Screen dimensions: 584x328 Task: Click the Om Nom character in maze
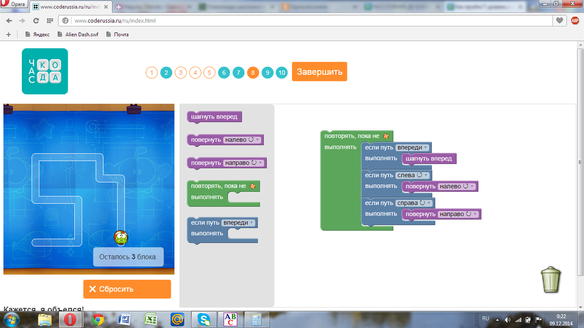[x=121, y=238]
